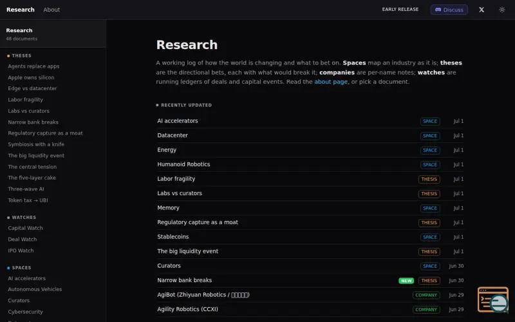Open Datacenter in recently updated list

tap(310, 135)
